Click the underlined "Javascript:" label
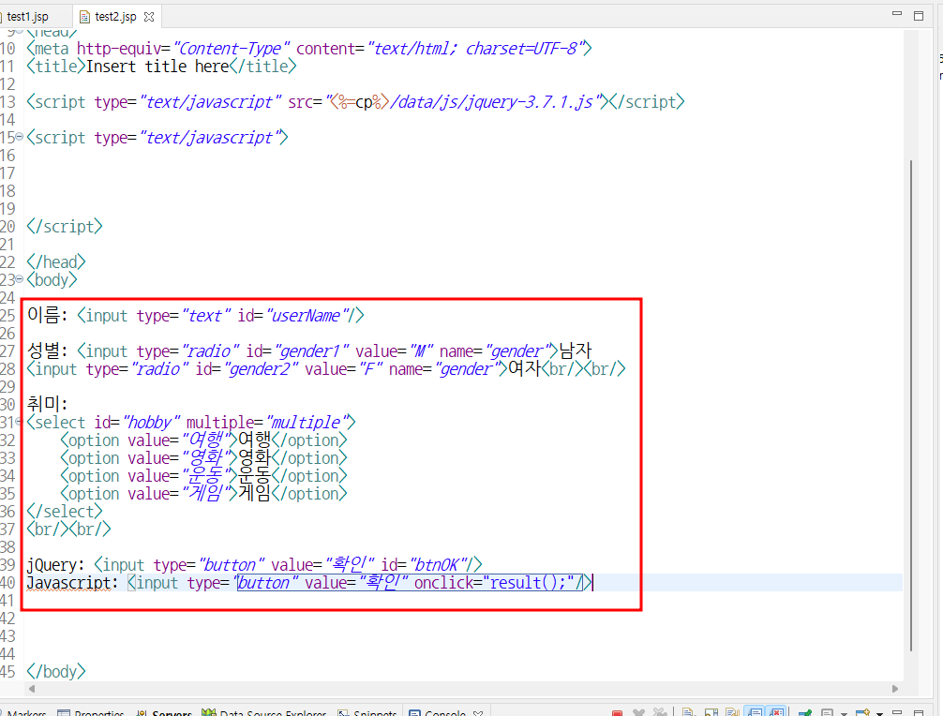Viewport: 943px width, 716px height. point(72,583)
